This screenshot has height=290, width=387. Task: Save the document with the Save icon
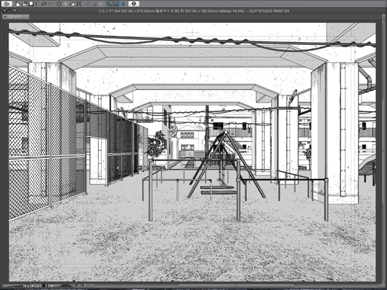point(31,4)
